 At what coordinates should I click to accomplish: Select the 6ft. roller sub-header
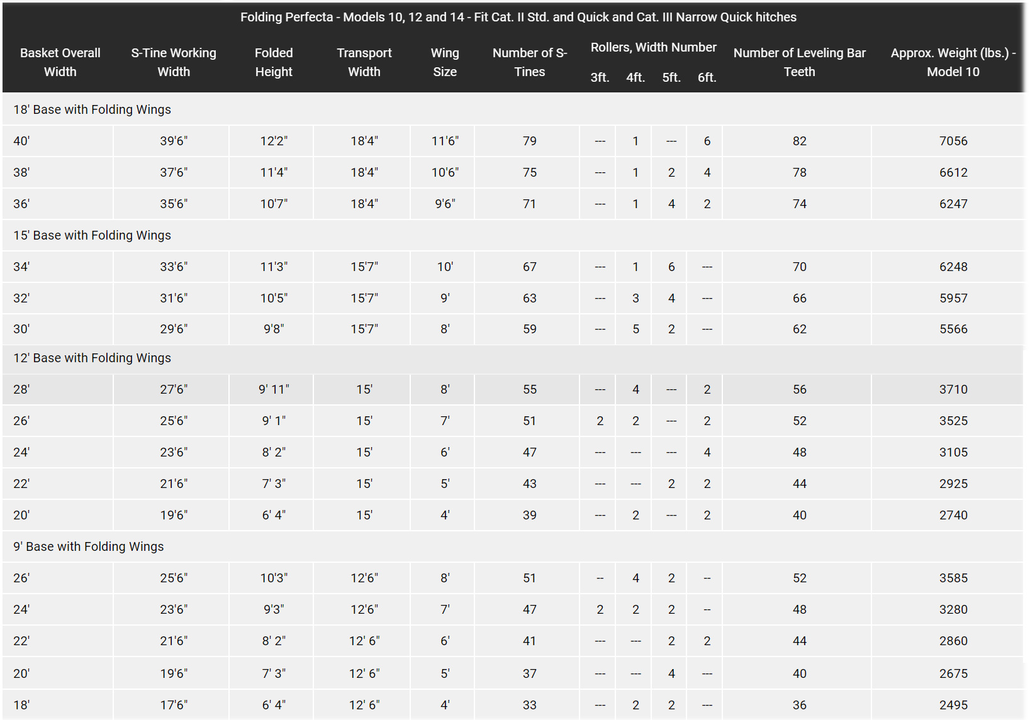707,77
